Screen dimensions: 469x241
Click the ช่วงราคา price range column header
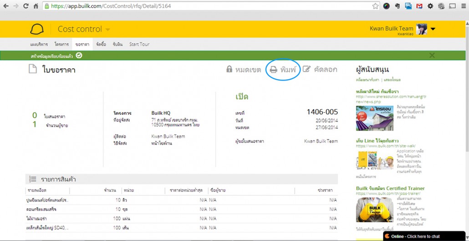coord(326,190)
